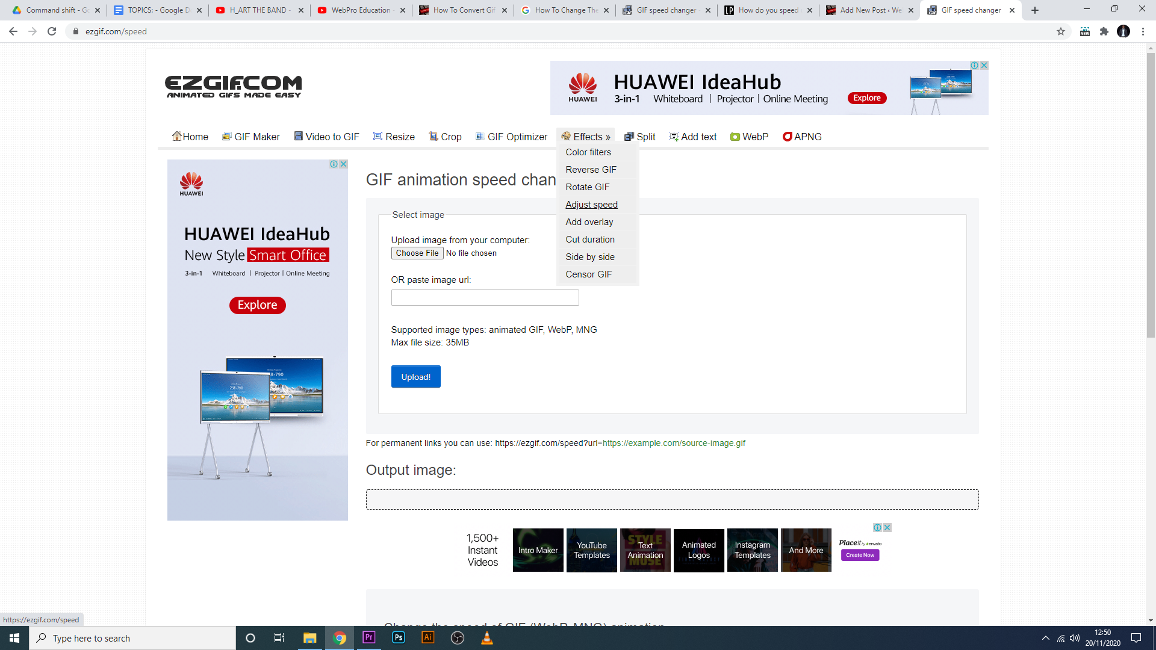Viewport: 1156px width, 650px height.
Task: Open Illustrator from taskbar
Action: pos(427,637)
